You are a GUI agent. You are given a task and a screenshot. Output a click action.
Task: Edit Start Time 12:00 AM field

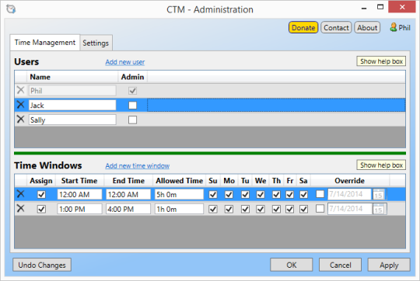(79, 194)
